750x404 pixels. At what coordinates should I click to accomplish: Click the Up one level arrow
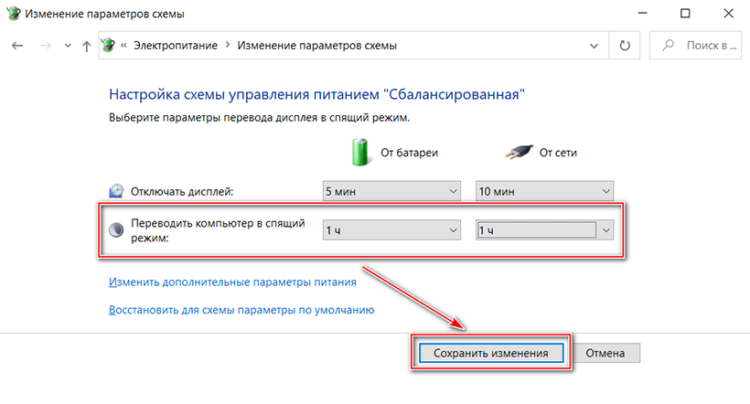coord(86,46)
